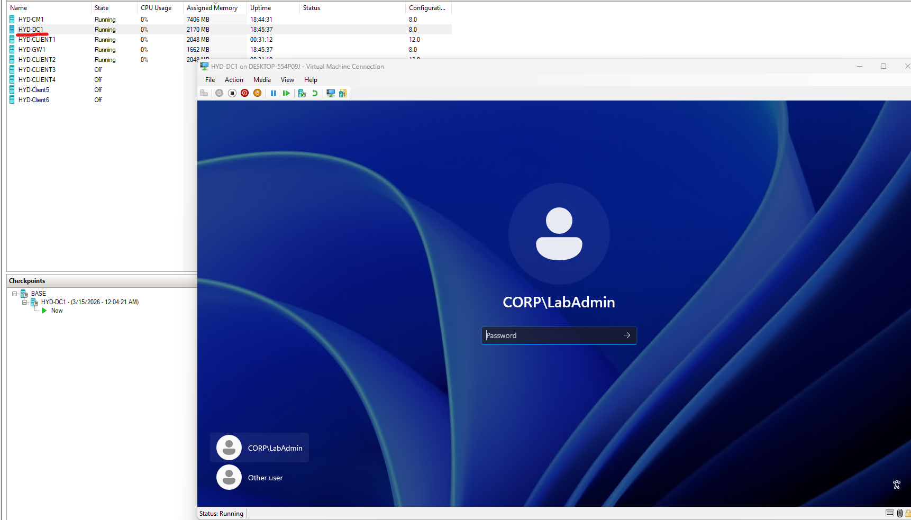Select the HYD-CM1 virtual machine row
The width and height of the screenshot is (911, 520).
pos(230,20)
